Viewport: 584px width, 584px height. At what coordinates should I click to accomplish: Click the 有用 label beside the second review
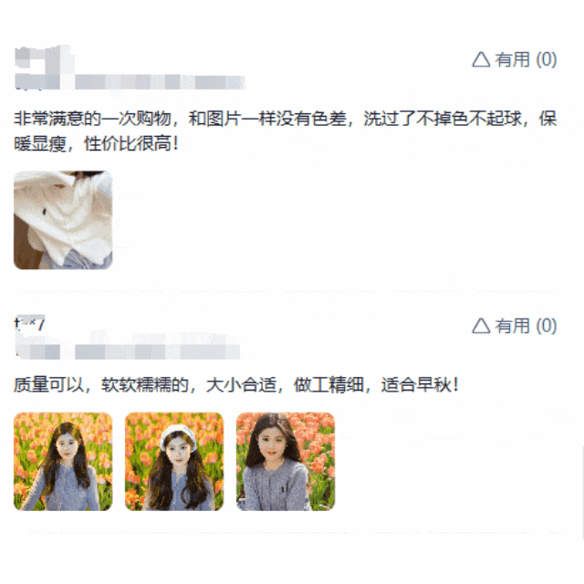point(512,326)
